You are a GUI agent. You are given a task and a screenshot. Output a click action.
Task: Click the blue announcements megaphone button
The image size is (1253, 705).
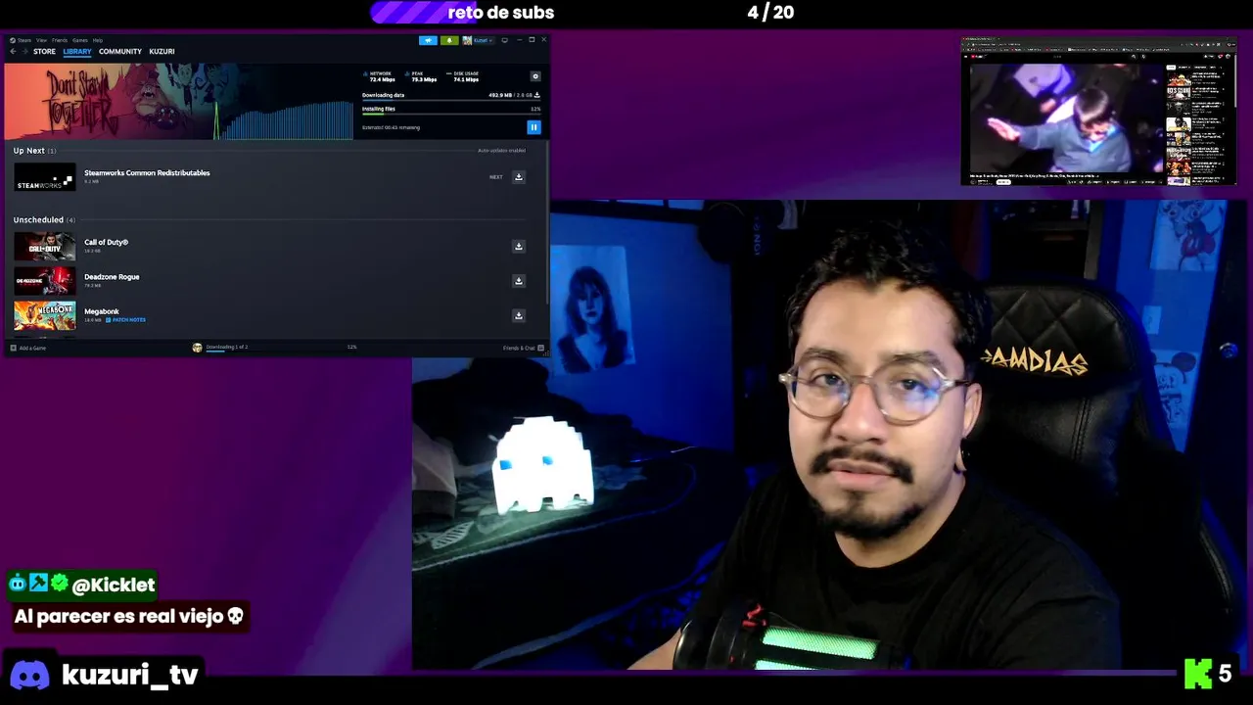[x=428, y=40]
